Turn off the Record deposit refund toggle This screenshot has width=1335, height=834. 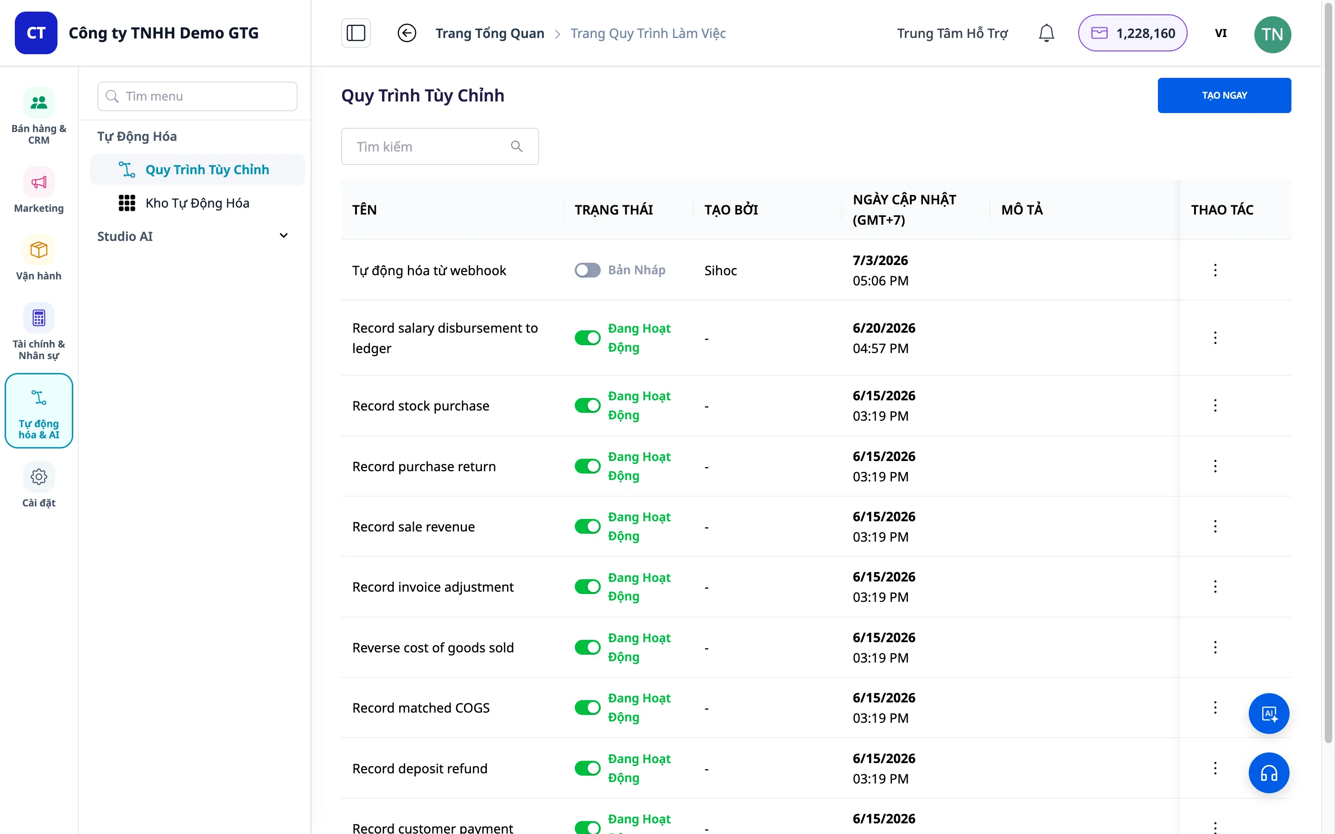coord(587,768)
